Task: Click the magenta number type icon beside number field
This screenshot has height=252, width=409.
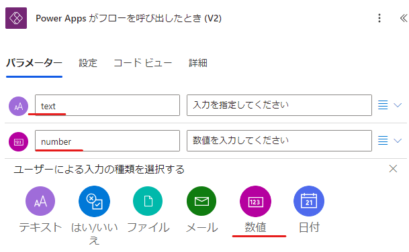Action: tap(19, 142)
